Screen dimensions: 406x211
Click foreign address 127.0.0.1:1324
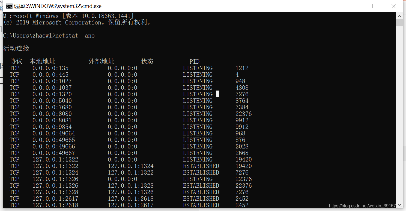[131, 166]
